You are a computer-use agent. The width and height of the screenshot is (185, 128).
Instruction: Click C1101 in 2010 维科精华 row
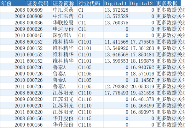point(91,54)
